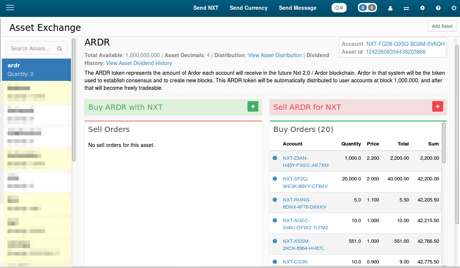Click the Buy Orders (20) heading

(303, 129)
